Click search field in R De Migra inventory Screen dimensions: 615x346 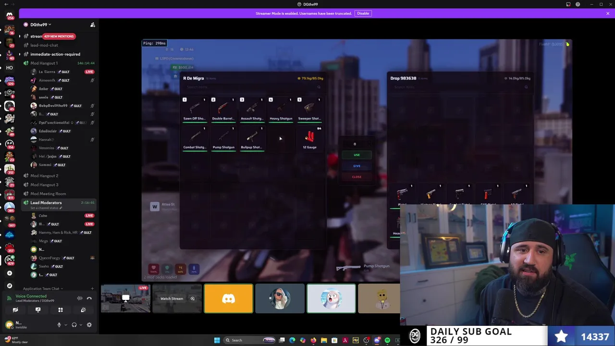click(253, 87)
